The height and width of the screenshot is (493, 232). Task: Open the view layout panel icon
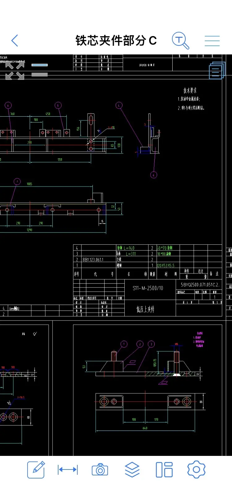[164, 470]
